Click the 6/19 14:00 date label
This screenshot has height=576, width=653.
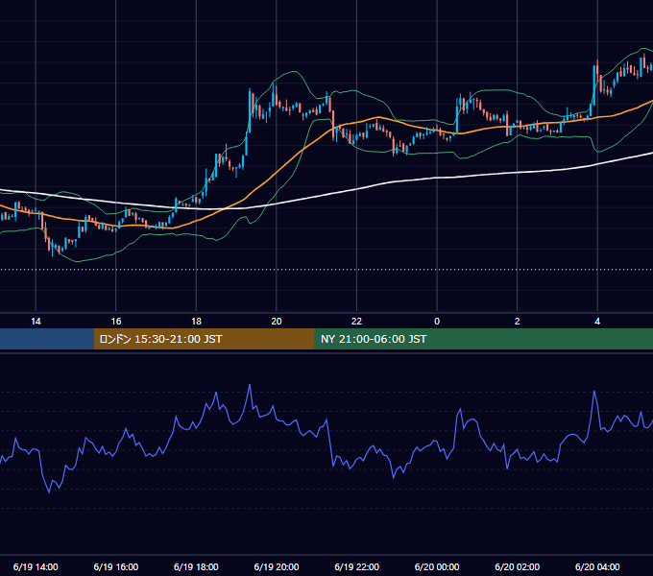[x=36, y=566]
